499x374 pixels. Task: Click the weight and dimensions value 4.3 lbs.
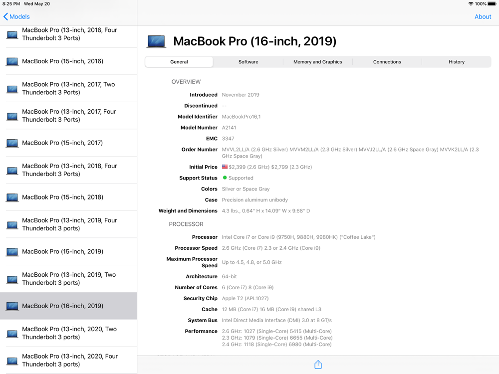[266, 211]
